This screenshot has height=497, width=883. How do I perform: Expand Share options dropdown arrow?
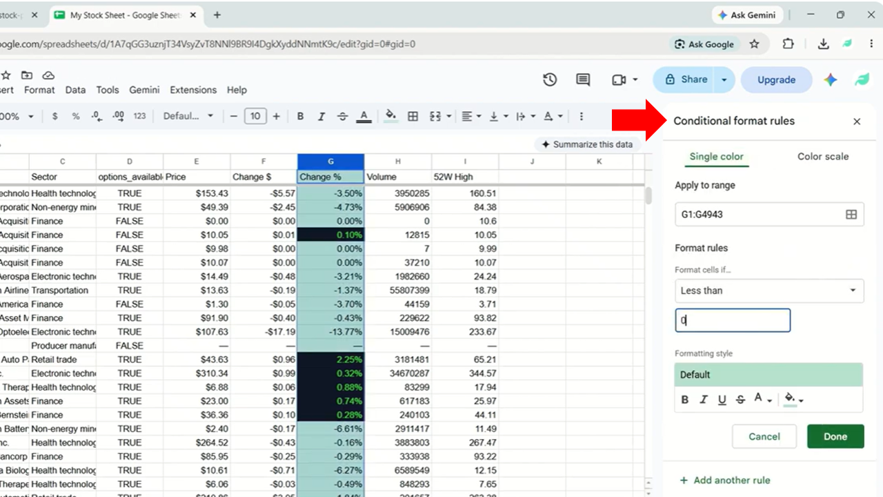pyautogui.click(x=724, y=80)
